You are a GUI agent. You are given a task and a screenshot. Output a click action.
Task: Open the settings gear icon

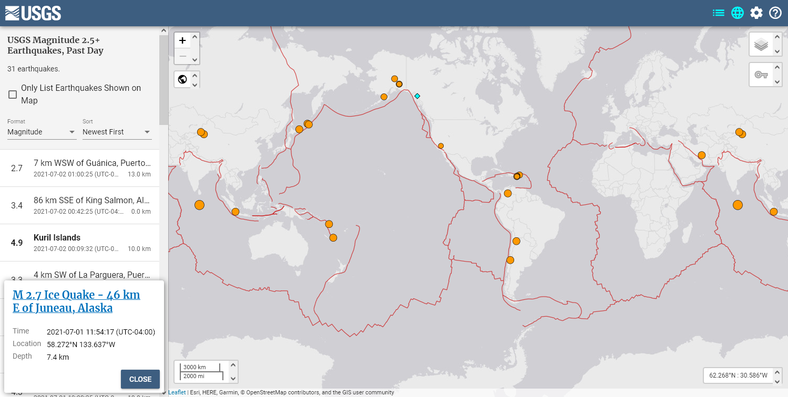(756, 13)
